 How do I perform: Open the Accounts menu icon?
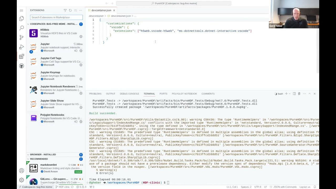22,171
